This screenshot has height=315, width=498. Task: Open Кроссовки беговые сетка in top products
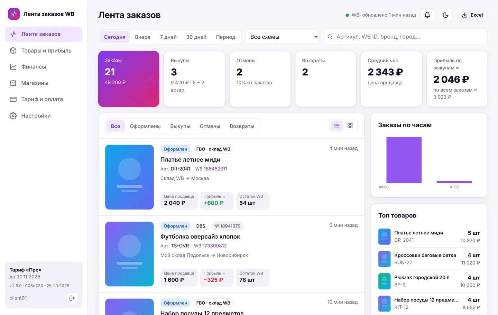click(x=429, y=259)
